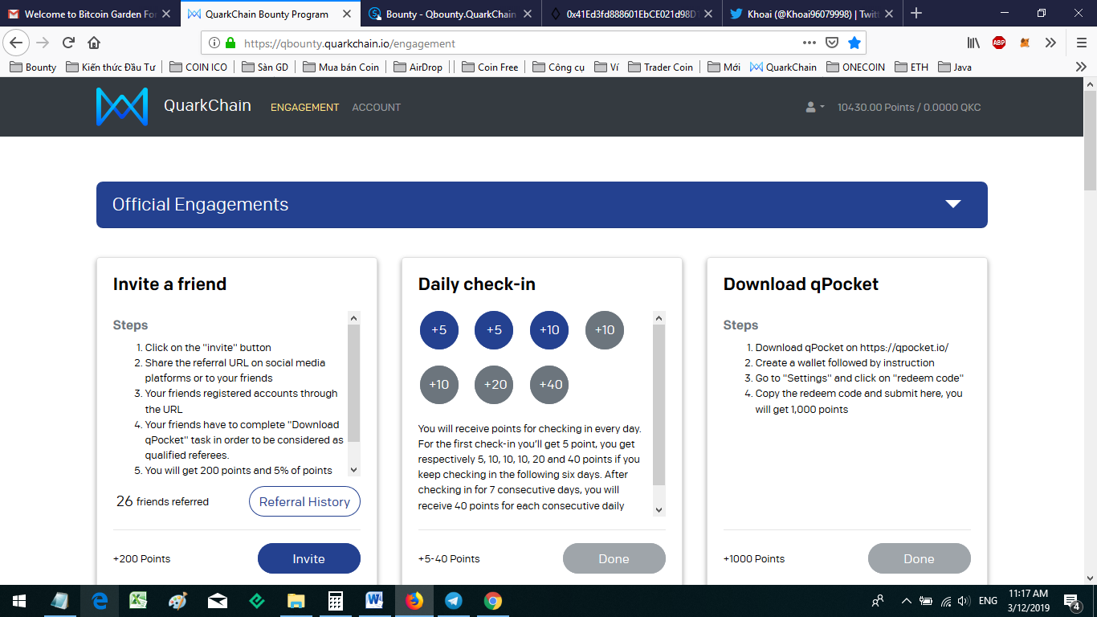Open the Bounty bookmark folder
This screenshot has width=1097, height=617.
tap(33, 67)
